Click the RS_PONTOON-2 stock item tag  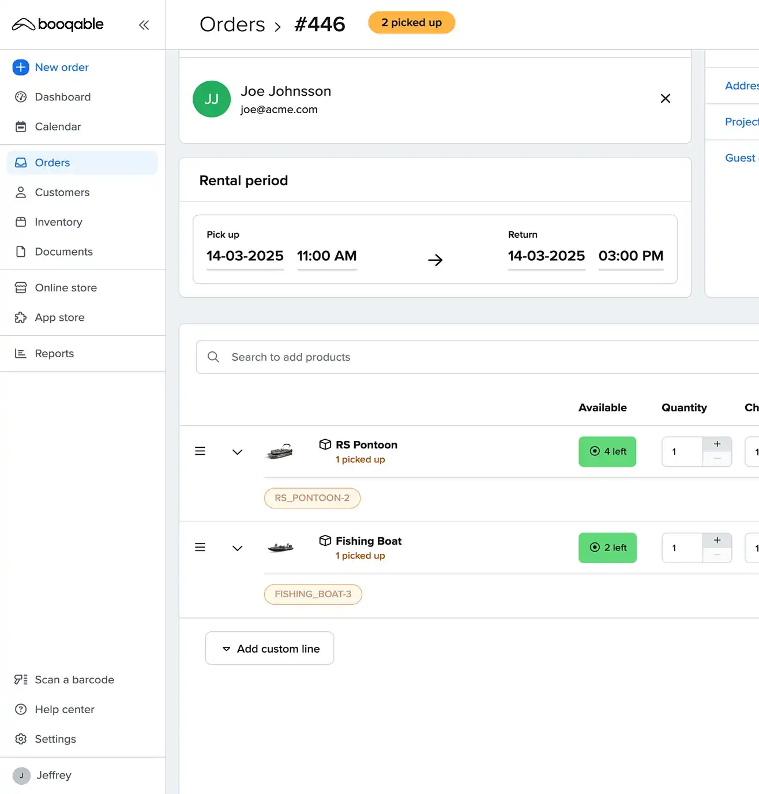pyautogui.click(x=312, y=498)
